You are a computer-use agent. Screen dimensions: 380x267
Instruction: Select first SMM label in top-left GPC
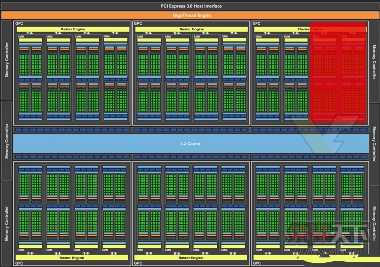(x=21, y=36)
